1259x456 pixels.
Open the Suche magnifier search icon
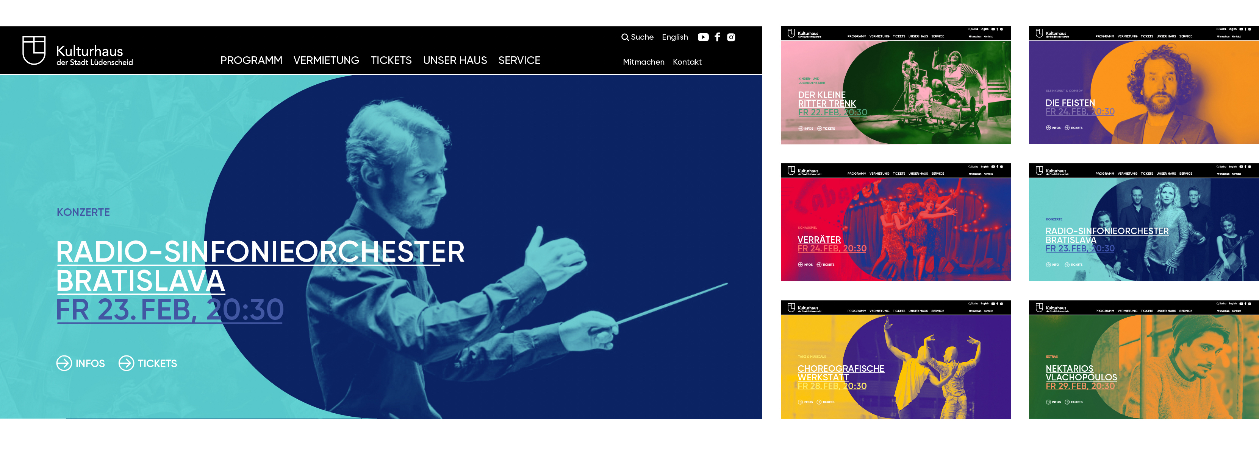pyautogui.click(x=625, y=37)
